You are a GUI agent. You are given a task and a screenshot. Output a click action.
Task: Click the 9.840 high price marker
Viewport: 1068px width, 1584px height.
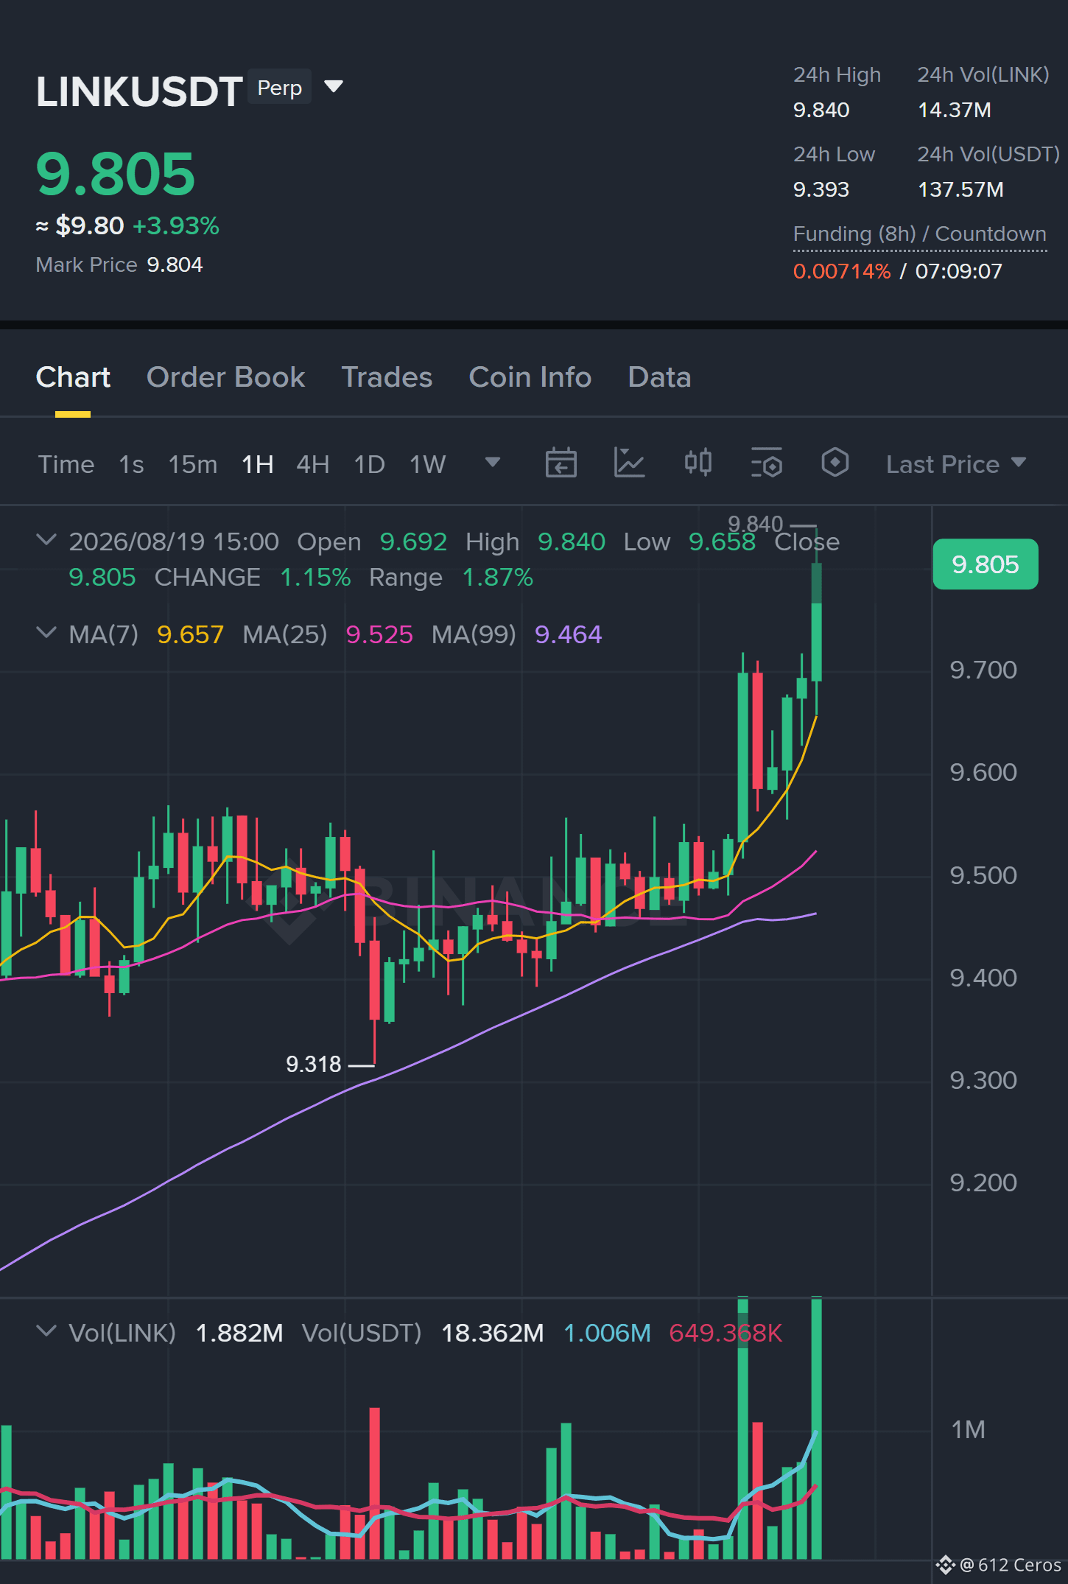(756, 524)
